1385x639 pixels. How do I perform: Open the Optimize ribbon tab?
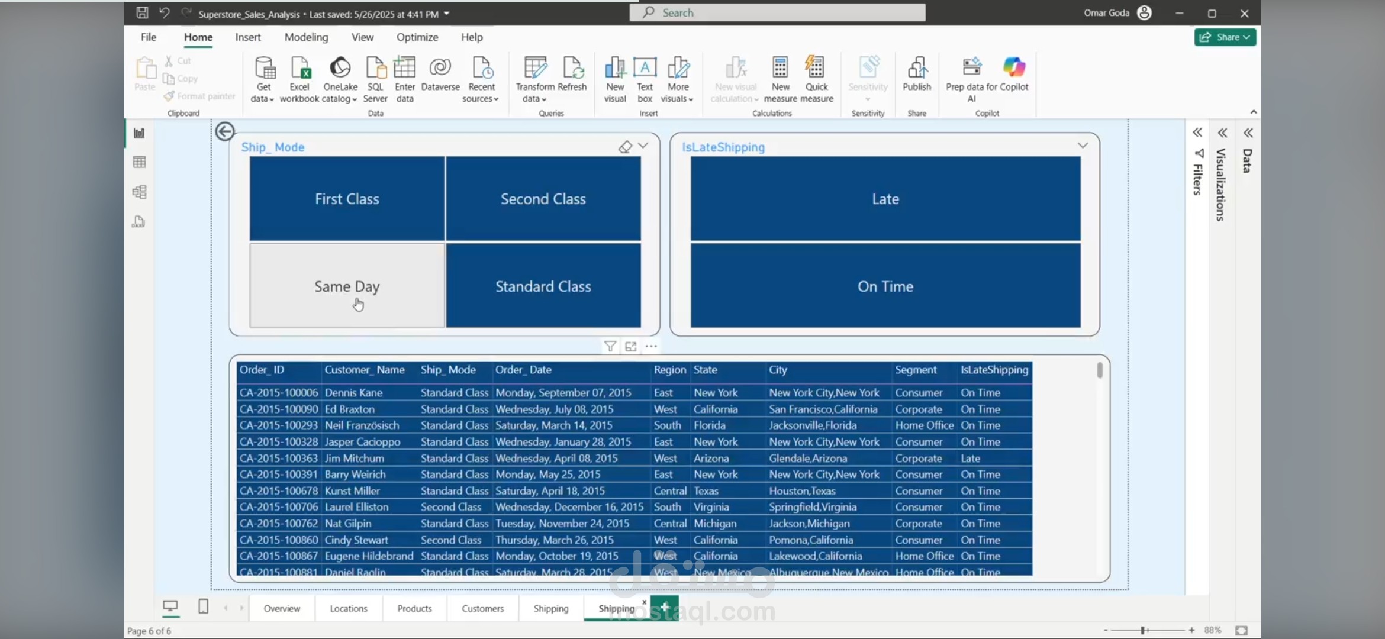[417, 37]
